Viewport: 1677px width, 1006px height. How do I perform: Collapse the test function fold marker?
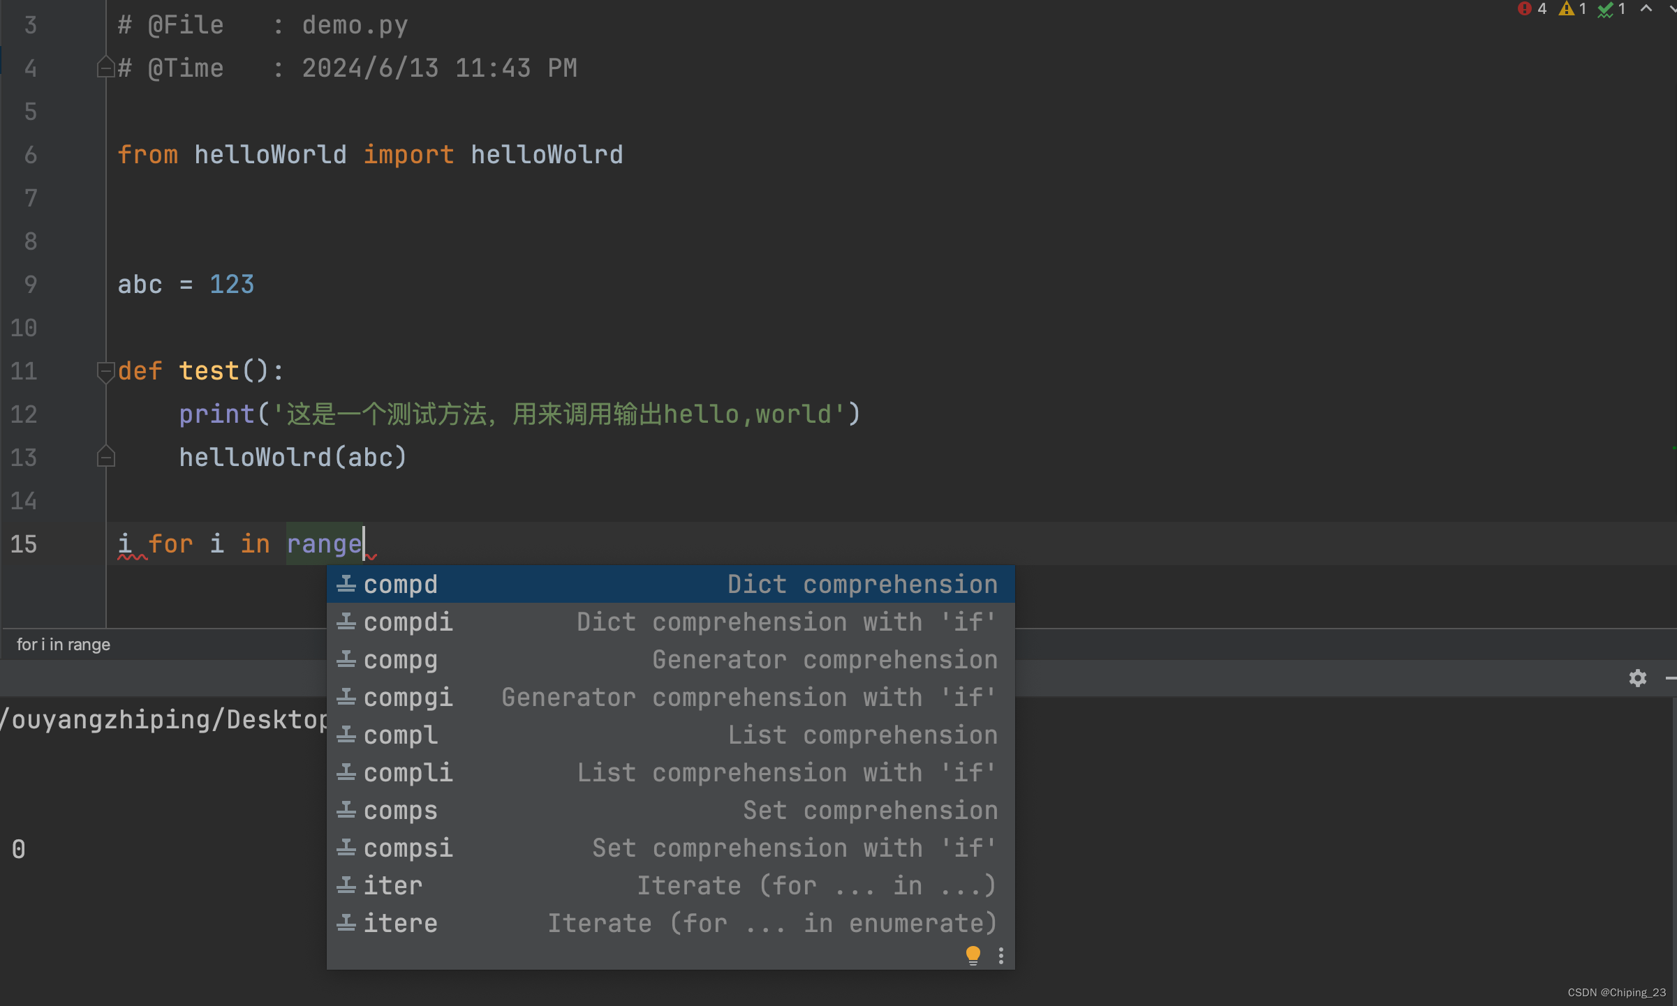(x=105, y=372)
